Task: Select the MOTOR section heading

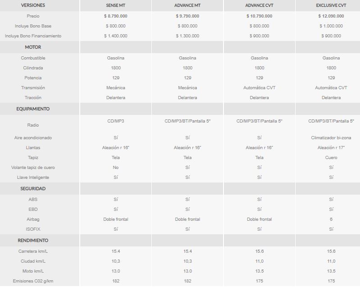Action: tap(33, 47)
